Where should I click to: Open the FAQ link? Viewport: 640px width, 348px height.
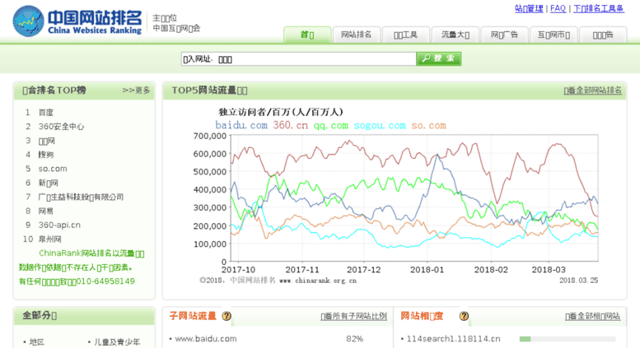(558, 8)
